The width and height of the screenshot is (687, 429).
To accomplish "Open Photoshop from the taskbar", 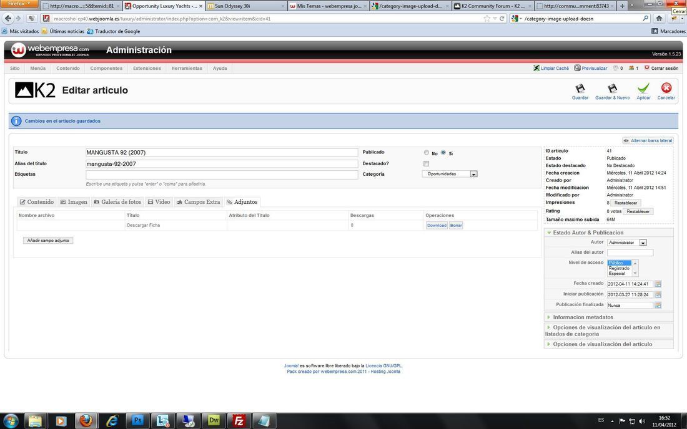I will click(x=137, y=421).
